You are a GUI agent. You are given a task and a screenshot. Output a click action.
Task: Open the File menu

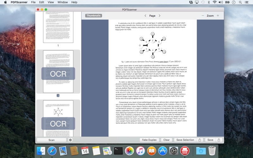33,2
